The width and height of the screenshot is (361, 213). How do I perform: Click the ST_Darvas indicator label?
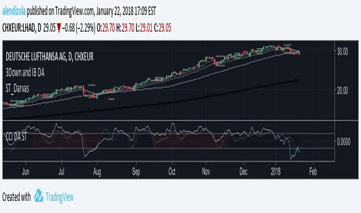(x=17, y=88)
